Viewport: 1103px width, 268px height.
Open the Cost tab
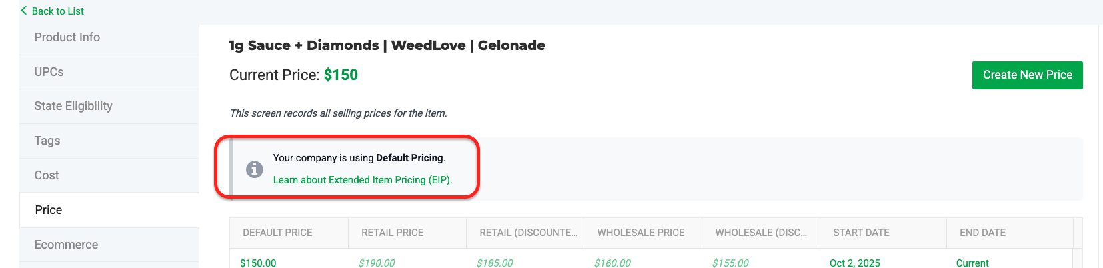point(47,175)
